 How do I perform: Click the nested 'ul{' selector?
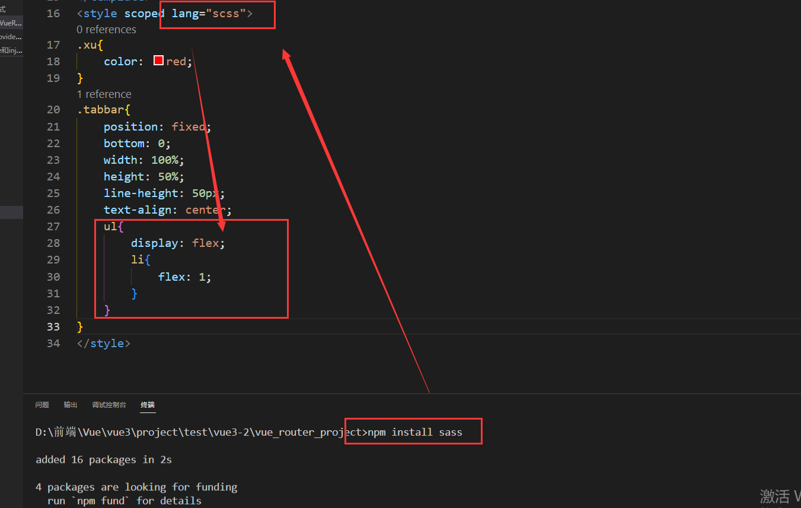(x=114, y=226)
